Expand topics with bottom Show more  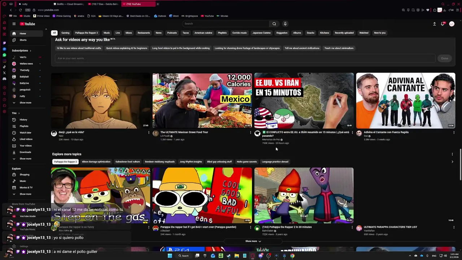click(x=253, y=241)
